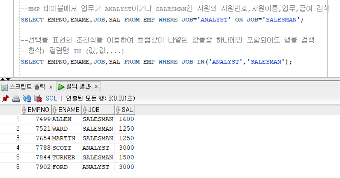This screenshot has width=340, height=178.
Task: Open the EMPNO column sort icon
Action: pos(24,110)
